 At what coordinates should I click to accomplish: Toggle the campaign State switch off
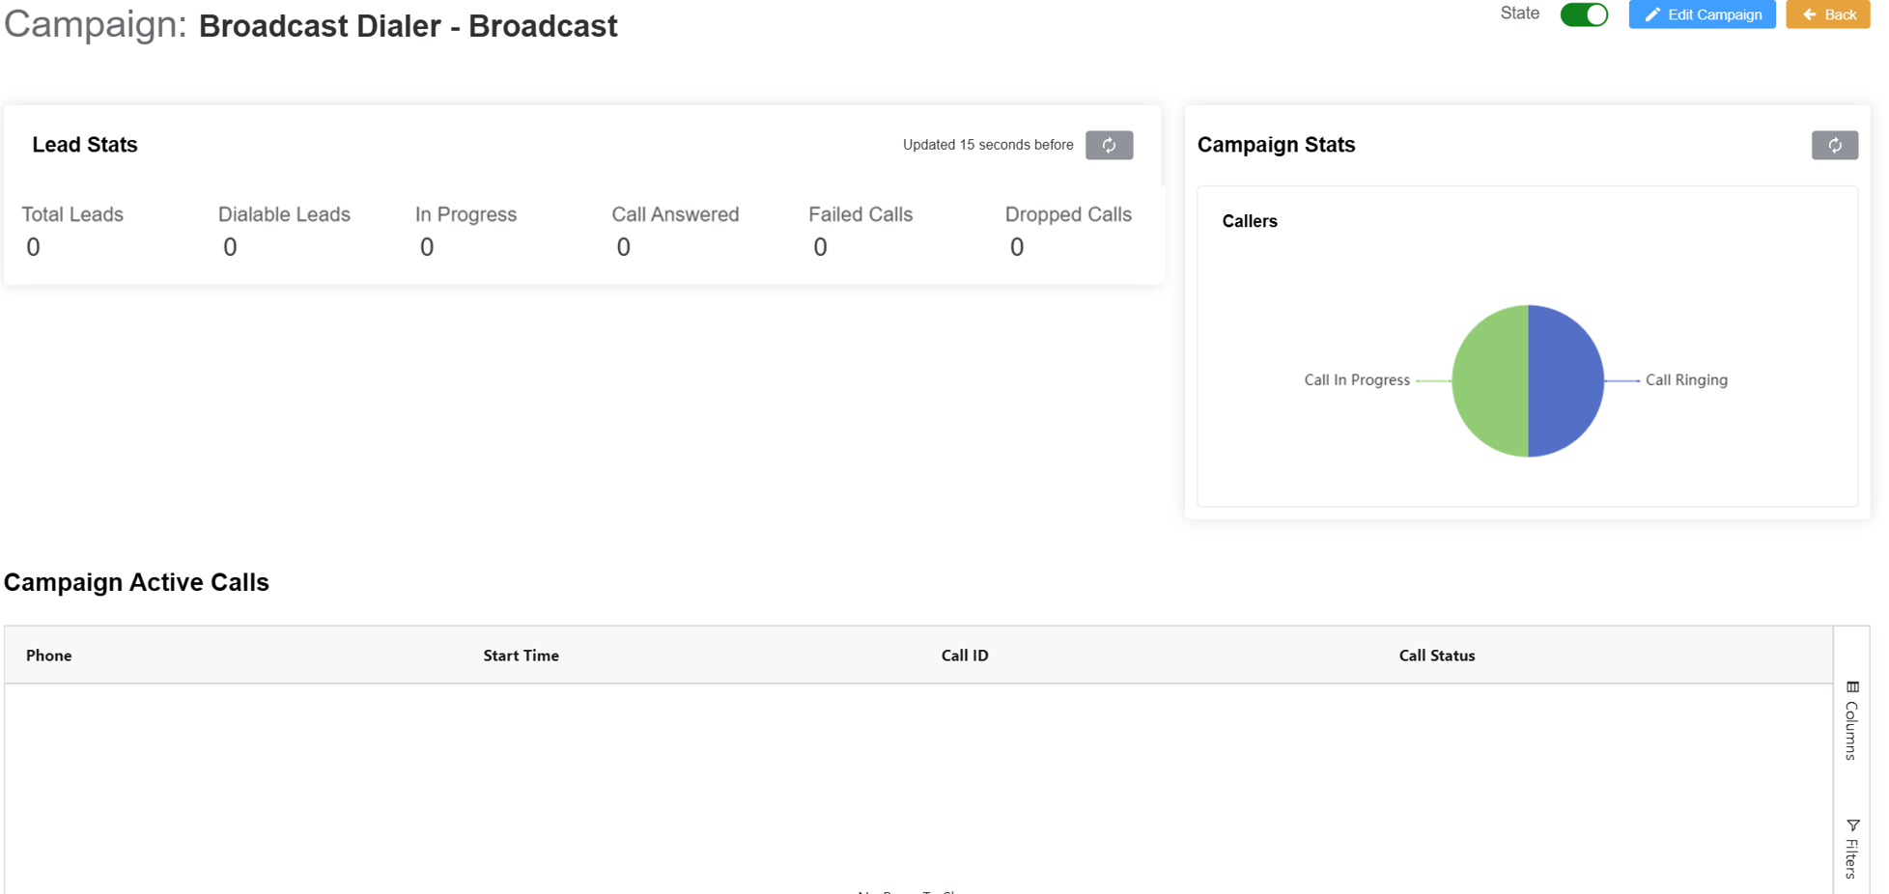click(x=1583, y=14)
